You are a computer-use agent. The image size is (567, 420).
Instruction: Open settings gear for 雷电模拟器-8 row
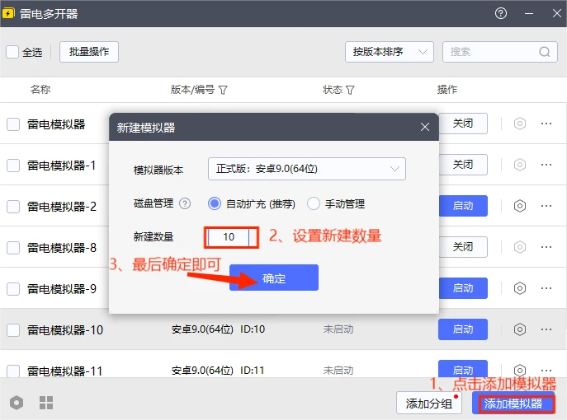pyautogui.click(x=520, y=247)
